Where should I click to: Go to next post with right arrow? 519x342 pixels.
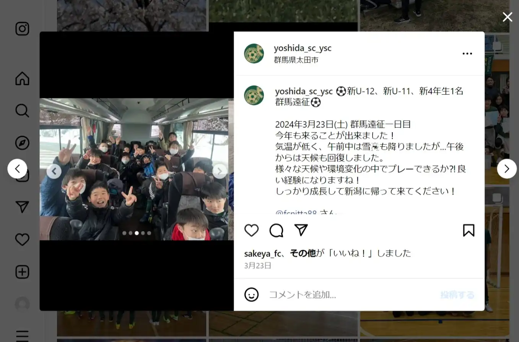pos(507,169)
